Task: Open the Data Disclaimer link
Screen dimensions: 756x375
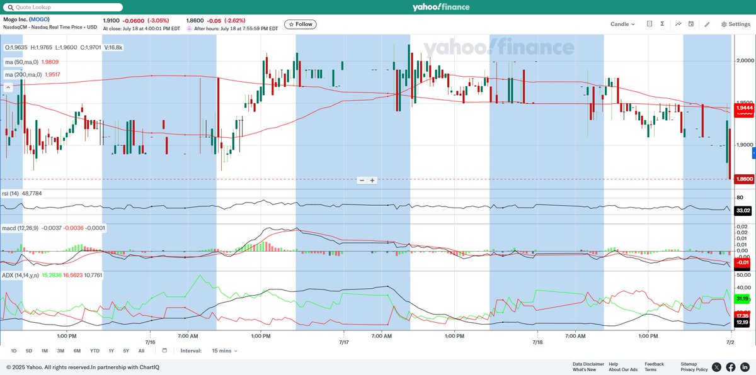Action: tap(588, 364)
